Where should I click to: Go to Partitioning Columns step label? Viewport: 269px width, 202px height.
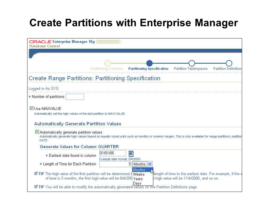point(107,69)
